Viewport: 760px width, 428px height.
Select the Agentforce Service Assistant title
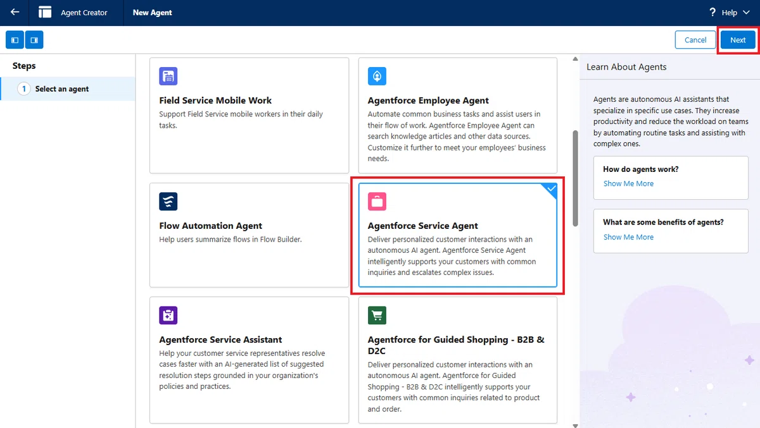pos(220,339)
